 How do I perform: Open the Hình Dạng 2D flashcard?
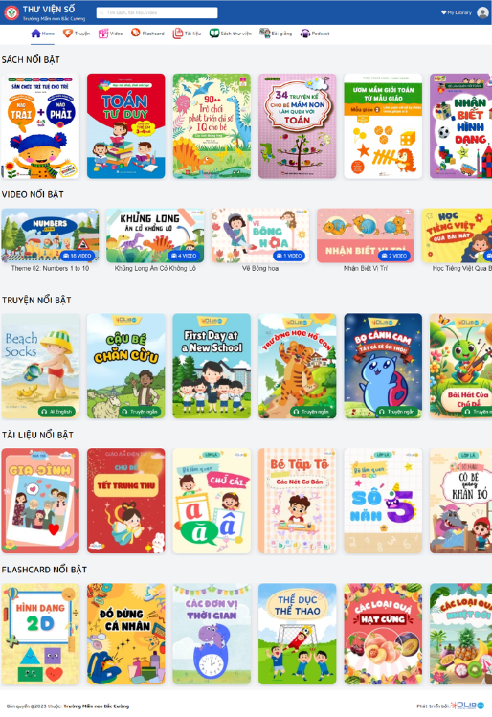point(40,634)
